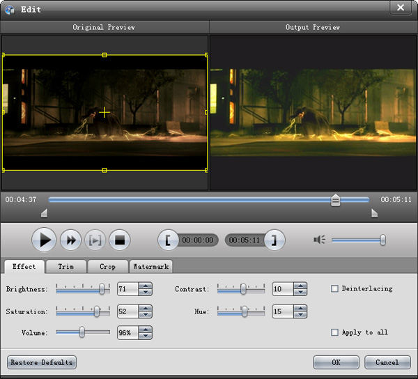Viewport: 418px width, 379px height.
Task: Enable the Deinterlacing checkbox
Action: pos(334,288)
